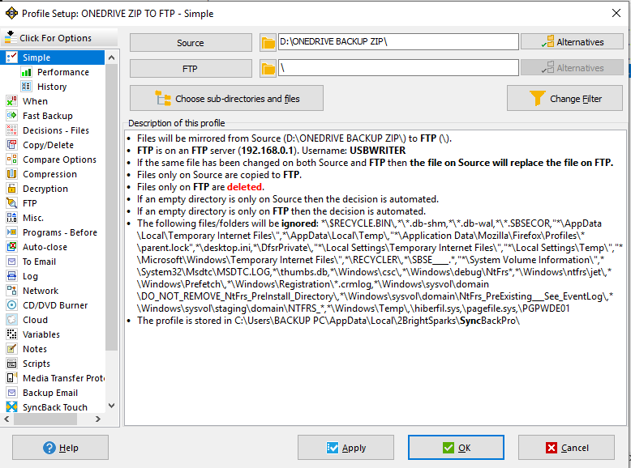
Task: Open Compression settings page
Action: click(x=50, y=174)
